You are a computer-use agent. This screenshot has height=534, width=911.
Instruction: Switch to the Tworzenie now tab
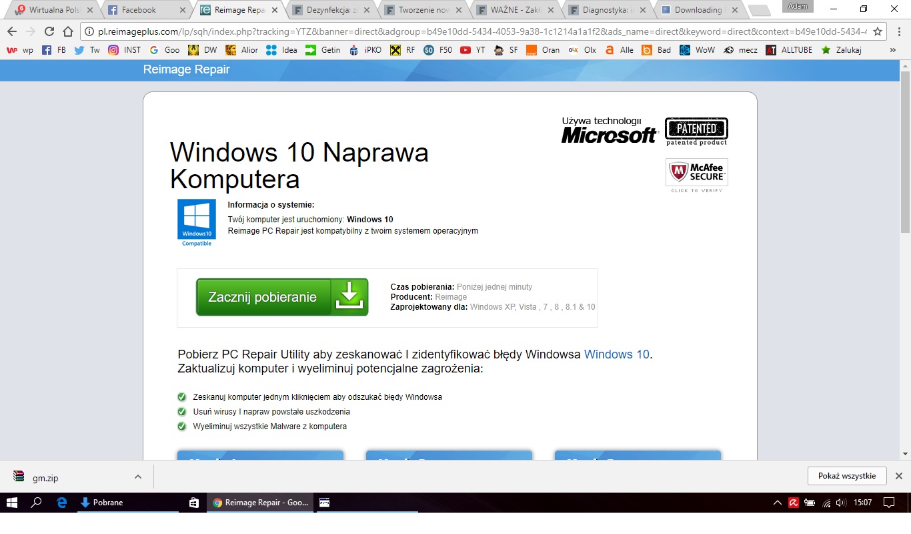click(424, 10)
